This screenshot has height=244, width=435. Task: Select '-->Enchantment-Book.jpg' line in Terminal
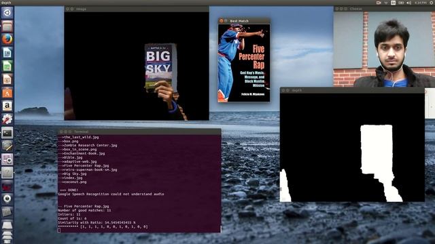coord(82,153)
